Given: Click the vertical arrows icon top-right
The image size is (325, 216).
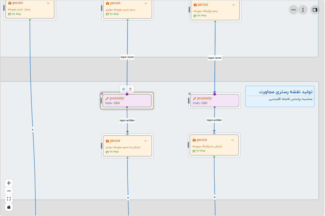Looking at the screenshot, I should 303,9.
